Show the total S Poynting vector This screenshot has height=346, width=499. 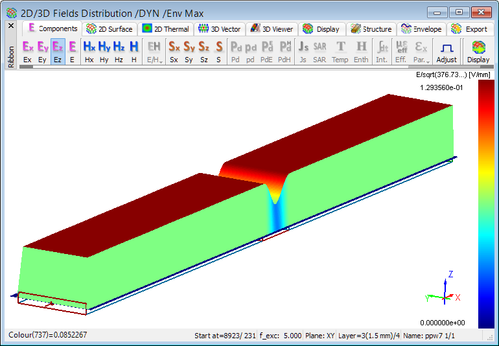pos(218,52)
